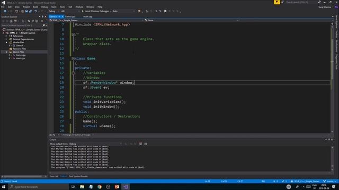Click Windows taskbar search box
Screen dimensions: 339x190
(39, 187)
